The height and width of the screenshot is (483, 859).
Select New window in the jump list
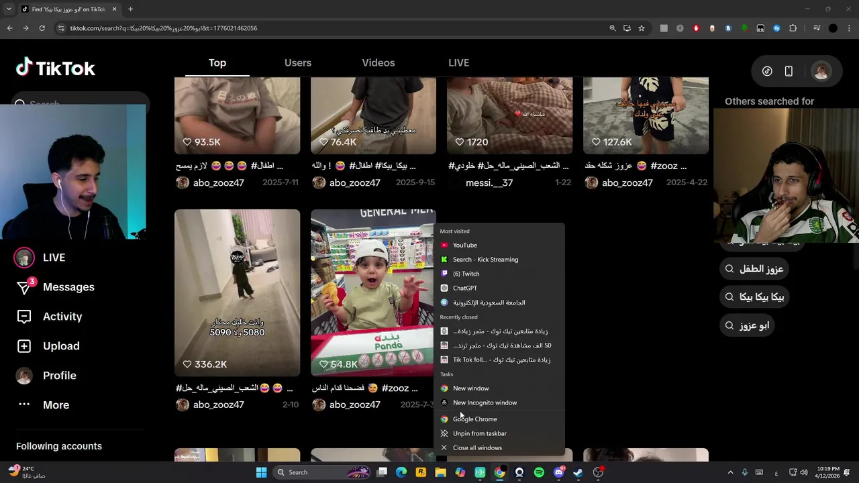point(499,388)
